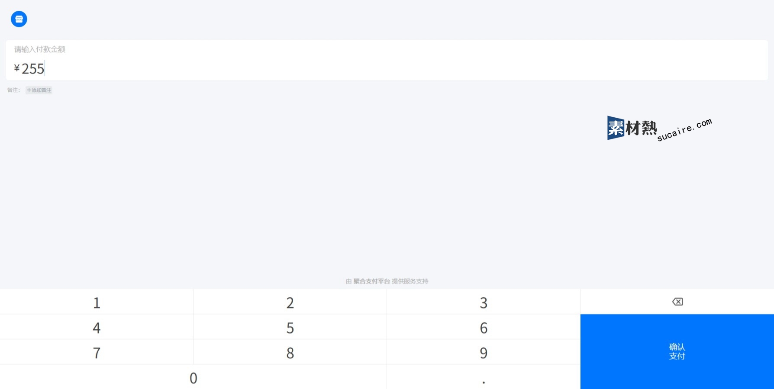This screenshot has height=389, width=774.
Task: Tap keypad digit 4
Action: (x=97, y=327)
